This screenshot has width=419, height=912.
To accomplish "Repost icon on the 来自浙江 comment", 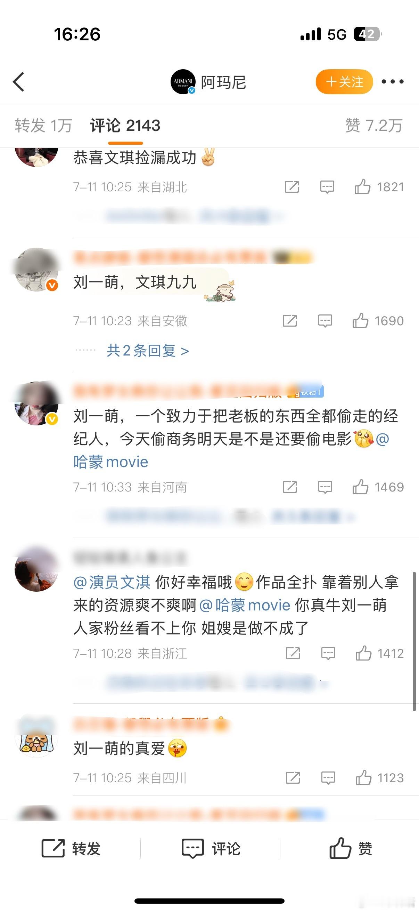I will 293,653.
